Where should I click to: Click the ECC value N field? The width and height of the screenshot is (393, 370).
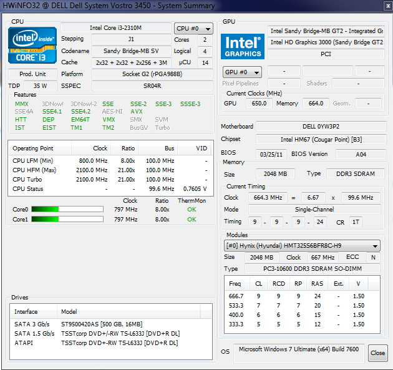coord(373,257)
